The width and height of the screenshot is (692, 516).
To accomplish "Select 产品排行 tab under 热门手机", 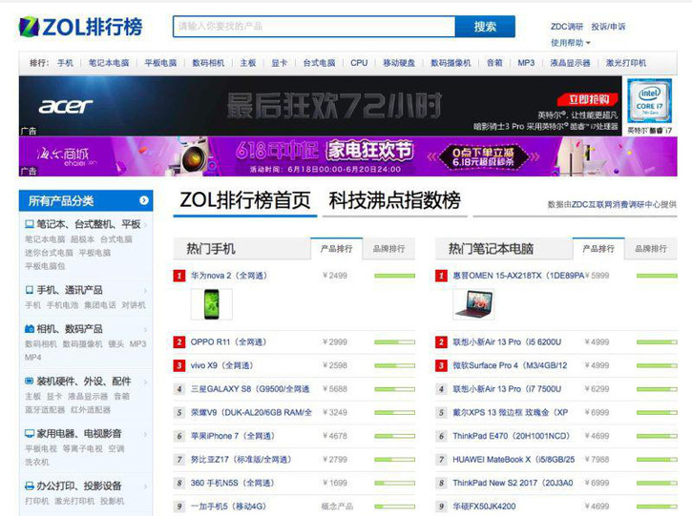I will point(337,249).
